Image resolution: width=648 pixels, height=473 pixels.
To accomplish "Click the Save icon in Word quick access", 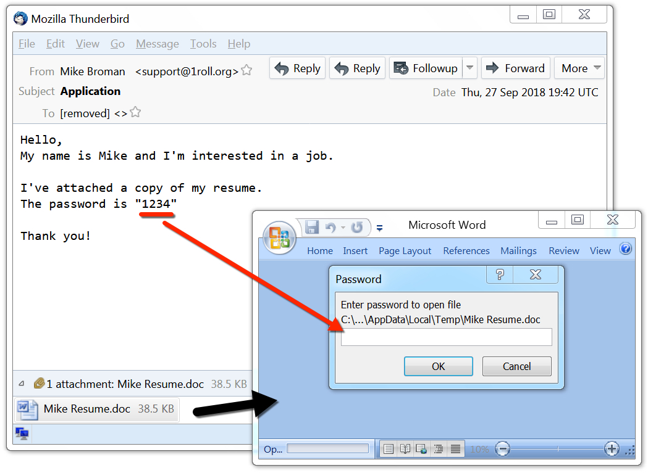I will pyautogui.click(x=312, y=227).
